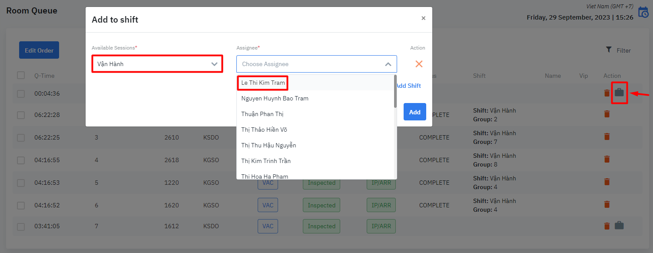Pick Thị Thu Hậu Nguyễn from assignee options
This screenshot has width=653, height=253.
click(x=269, y=145)
